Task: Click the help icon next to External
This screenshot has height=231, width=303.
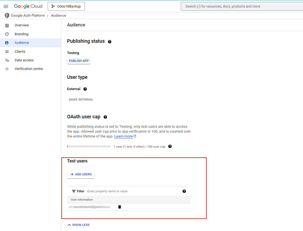Action: [x=85, y=89]
